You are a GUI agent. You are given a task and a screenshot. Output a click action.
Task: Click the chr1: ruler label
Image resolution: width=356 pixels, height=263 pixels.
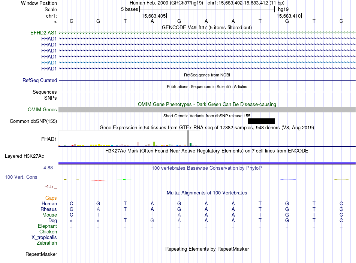[52, 16]
